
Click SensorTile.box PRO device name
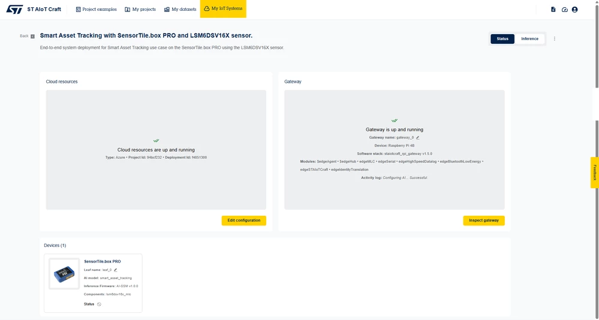(x=103, y=262)
